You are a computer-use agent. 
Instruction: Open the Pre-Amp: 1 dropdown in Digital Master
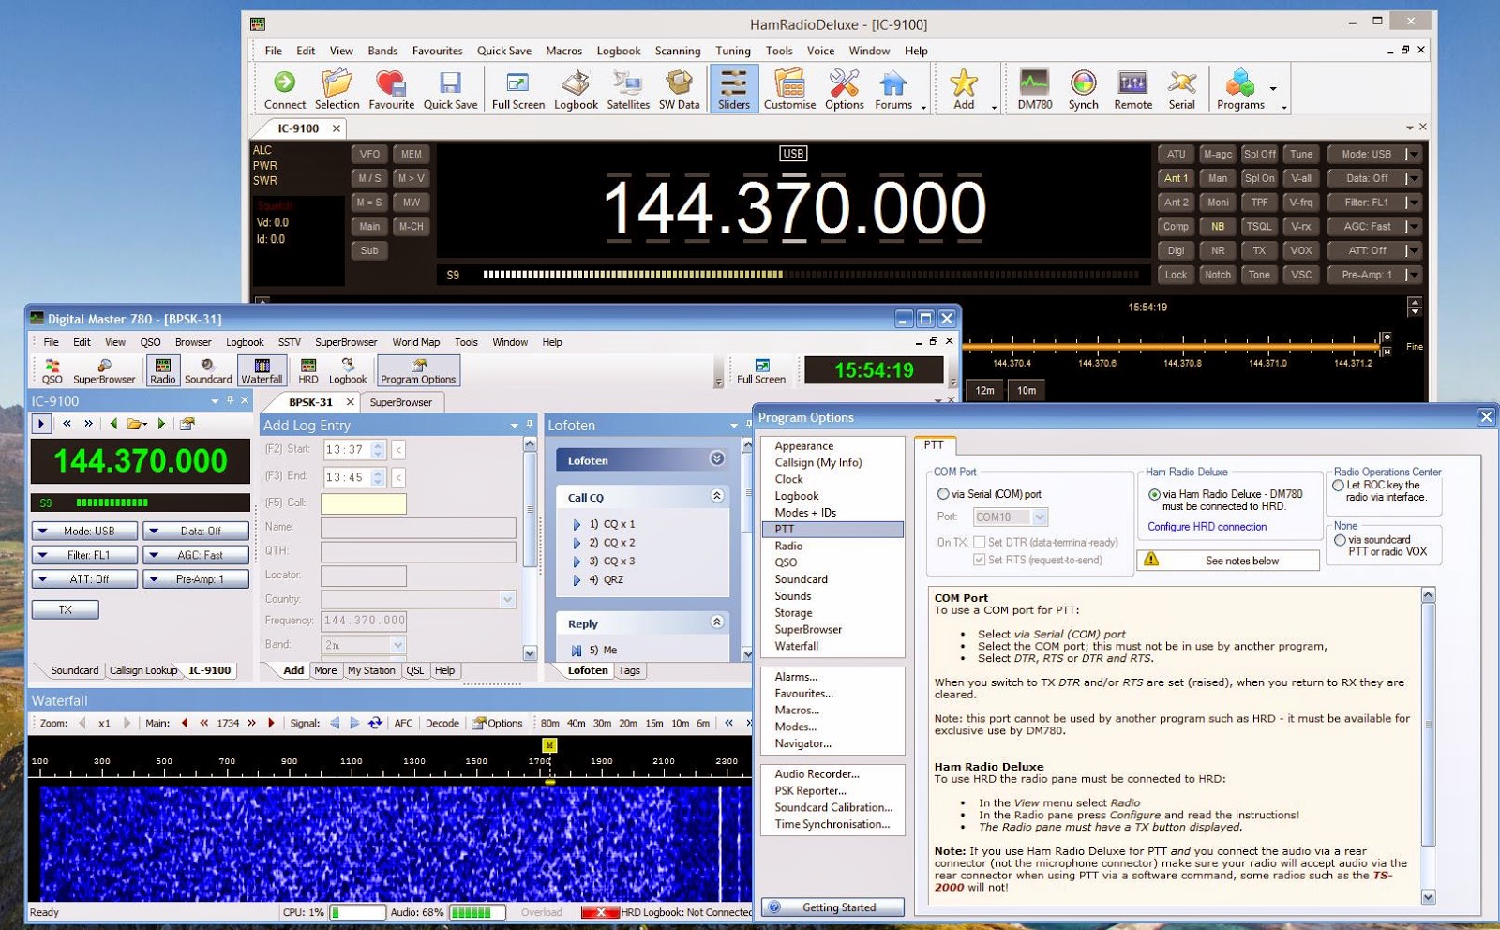tap(196, 579)
